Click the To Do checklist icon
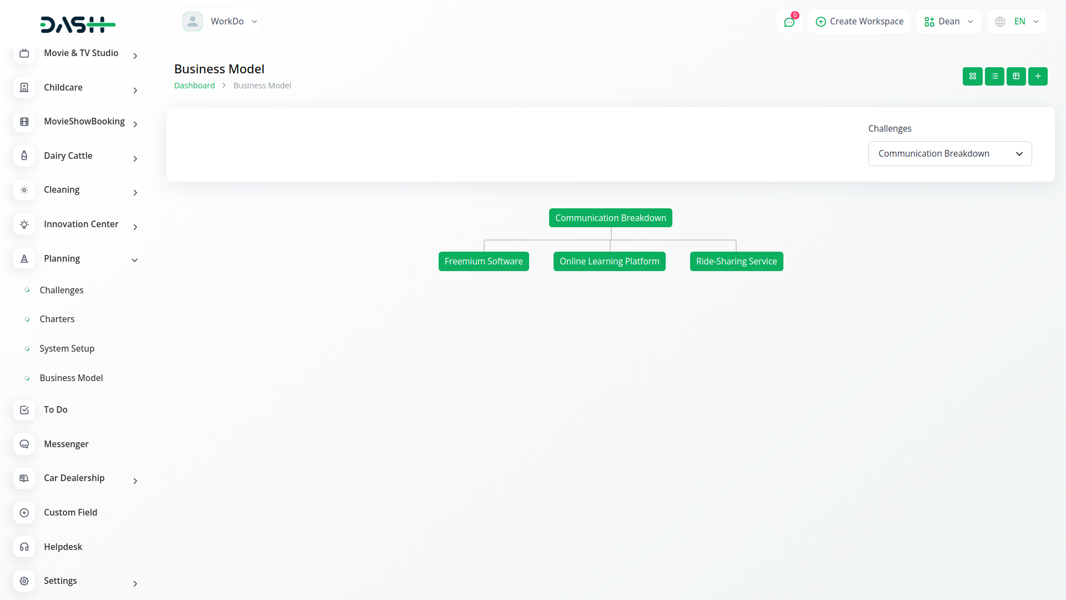This screenshot has width=1066, height=600. pyautogui.click(x=24, y=409)
